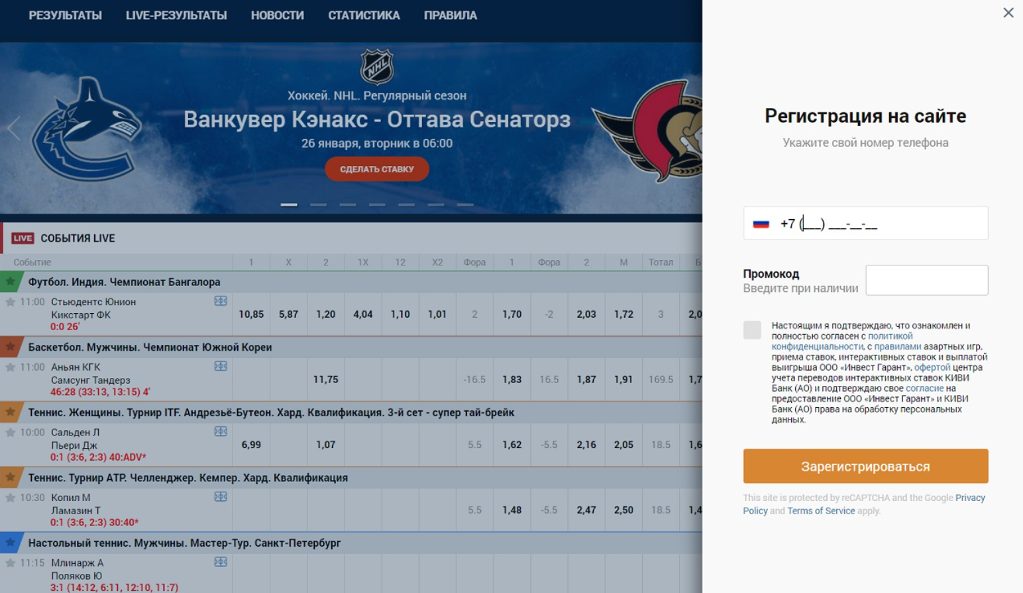Select the first banner slide indicator
The height and width of the screenshot is (593, 1023).
coord(289,205)
